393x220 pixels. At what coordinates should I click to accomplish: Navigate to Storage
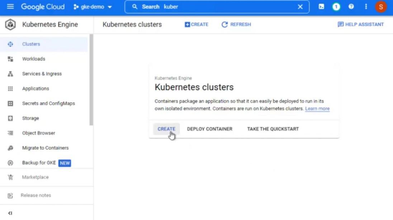[30, 118]
